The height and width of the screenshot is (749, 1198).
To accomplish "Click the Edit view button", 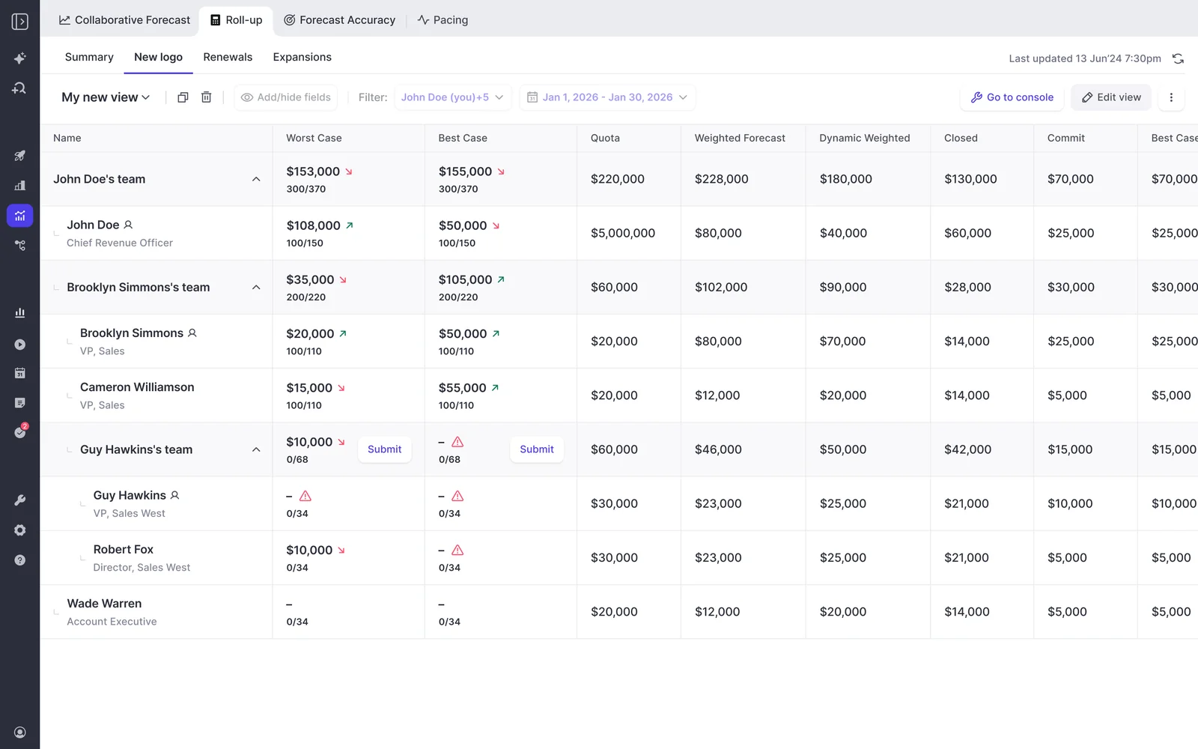I will point(1111,97).
